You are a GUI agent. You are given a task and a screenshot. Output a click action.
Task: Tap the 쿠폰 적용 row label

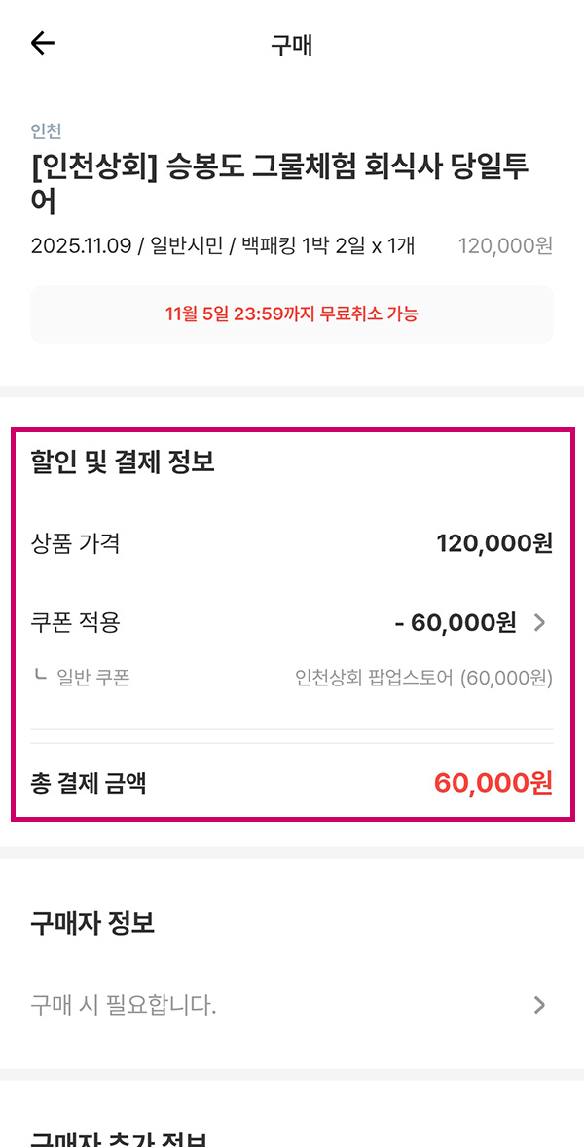pos(76,623)
